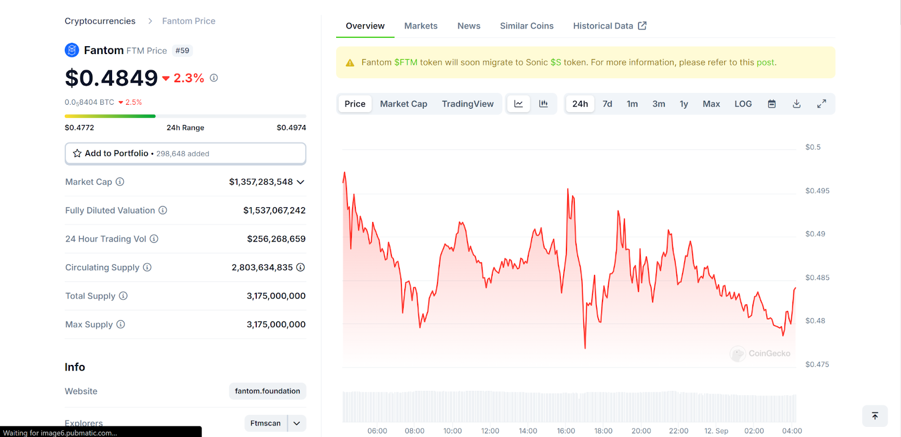Select the Market Cap chart toggle
Screen dimensions: 901x437
pos(404,104)
